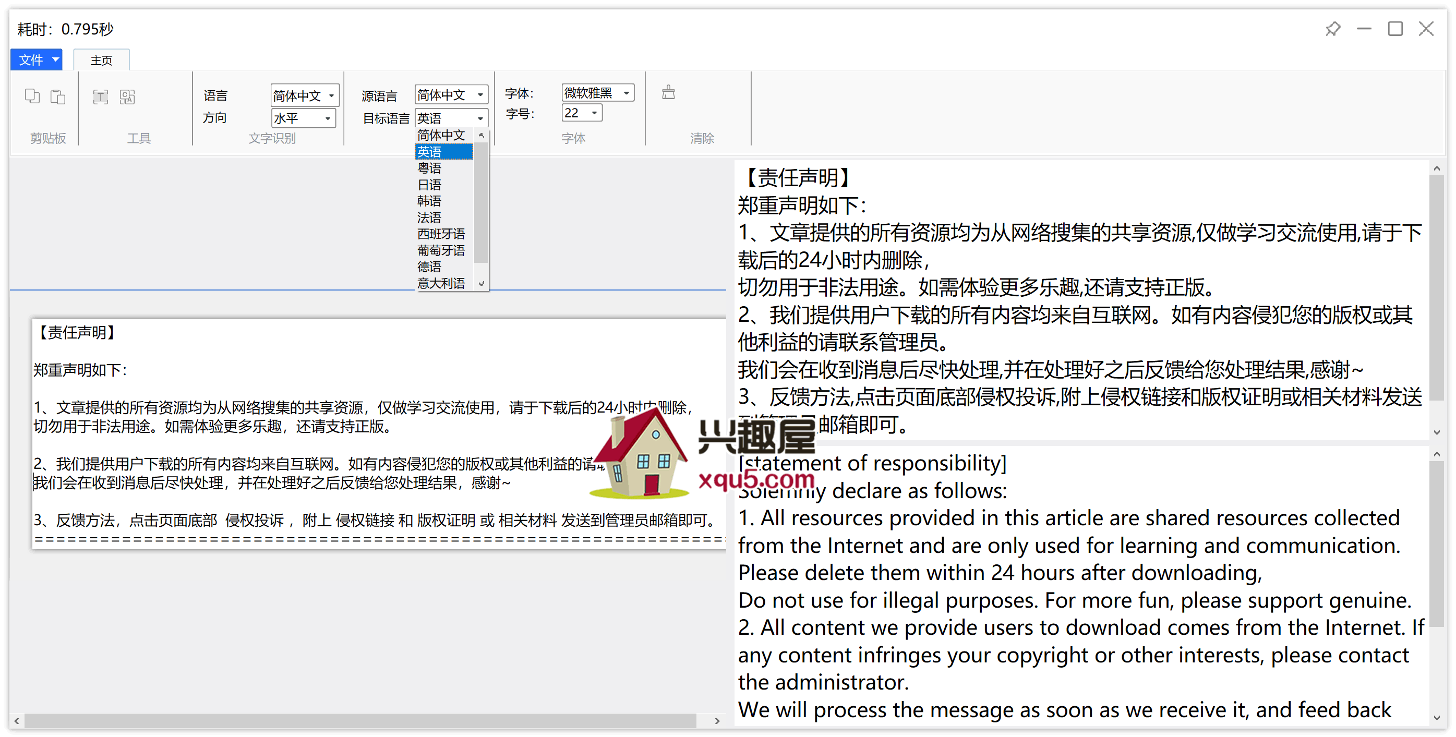1456x737 pixels.
Task: Click the paste icon in clipboard group
Action: [x=58, y=96]
